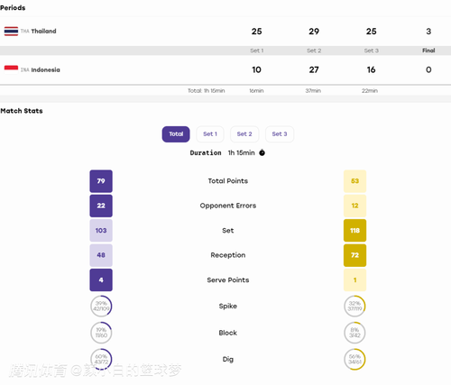Click Thailand's Set 1 score 25
The image size is (451, 385).
point(256,32)
